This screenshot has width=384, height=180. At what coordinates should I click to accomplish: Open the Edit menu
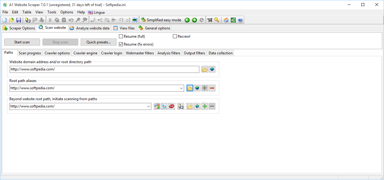(x=15, y=12)
